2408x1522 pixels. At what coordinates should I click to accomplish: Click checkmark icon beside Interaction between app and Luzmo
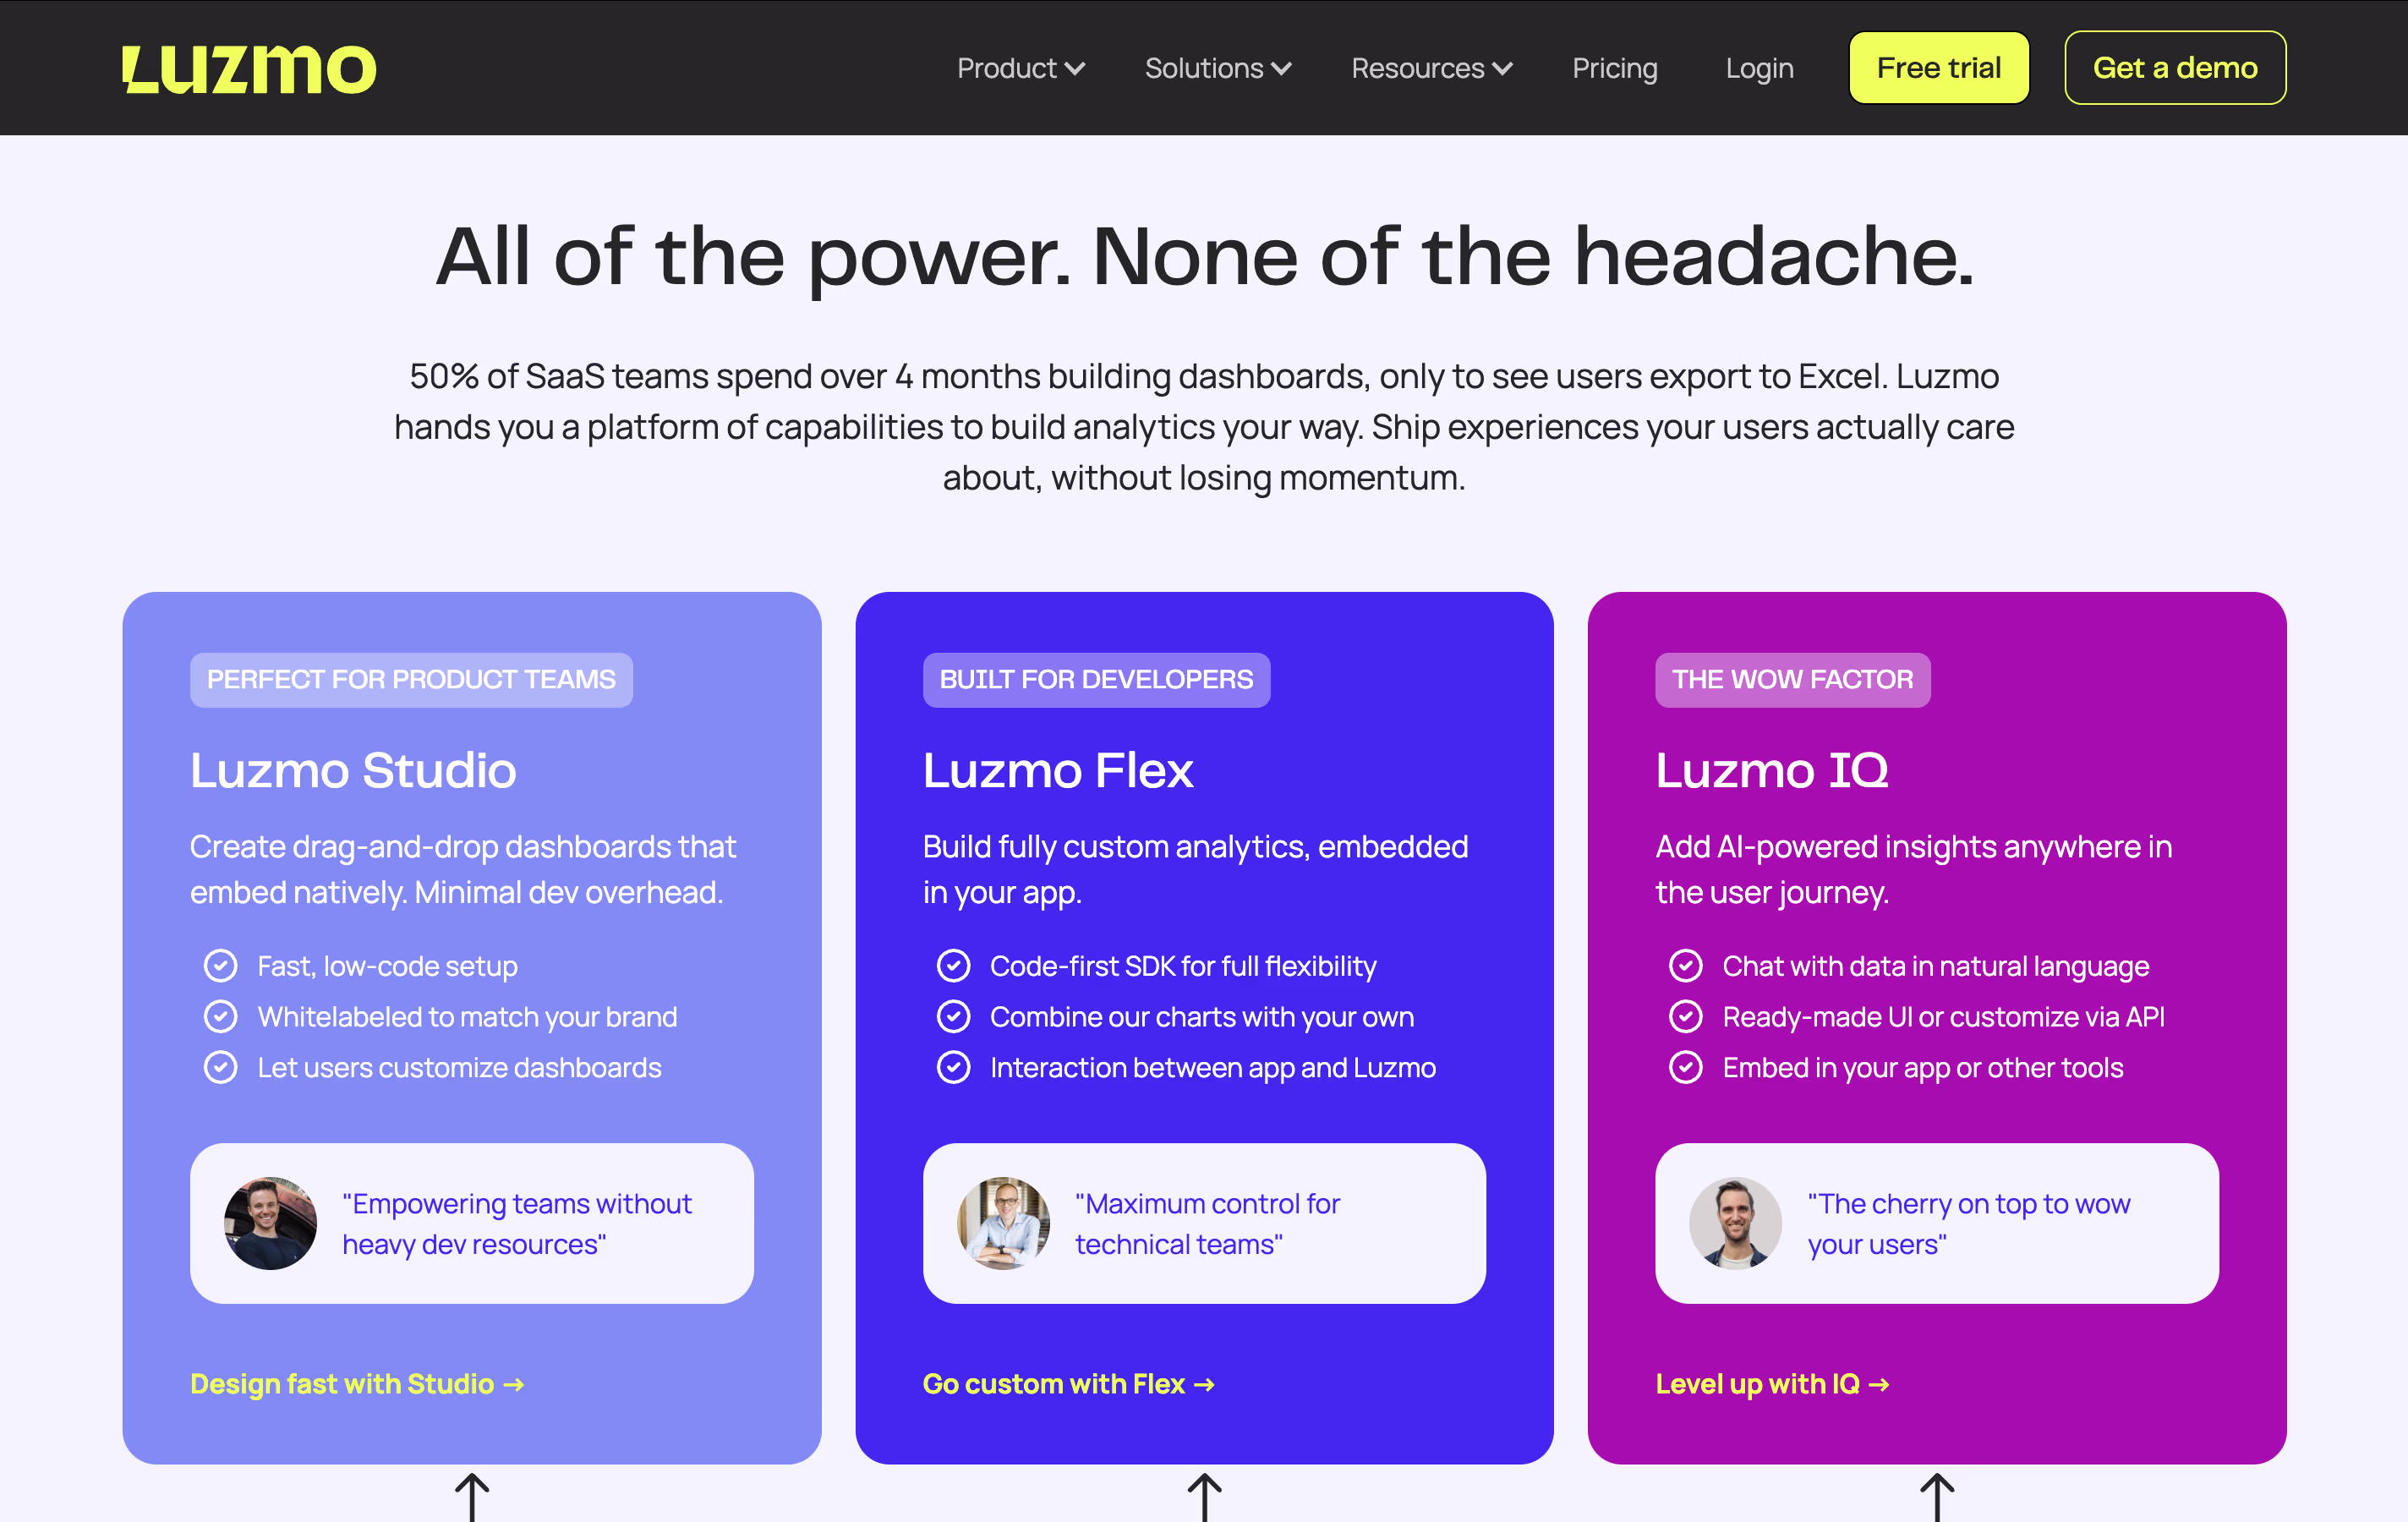coord(953,1068)
